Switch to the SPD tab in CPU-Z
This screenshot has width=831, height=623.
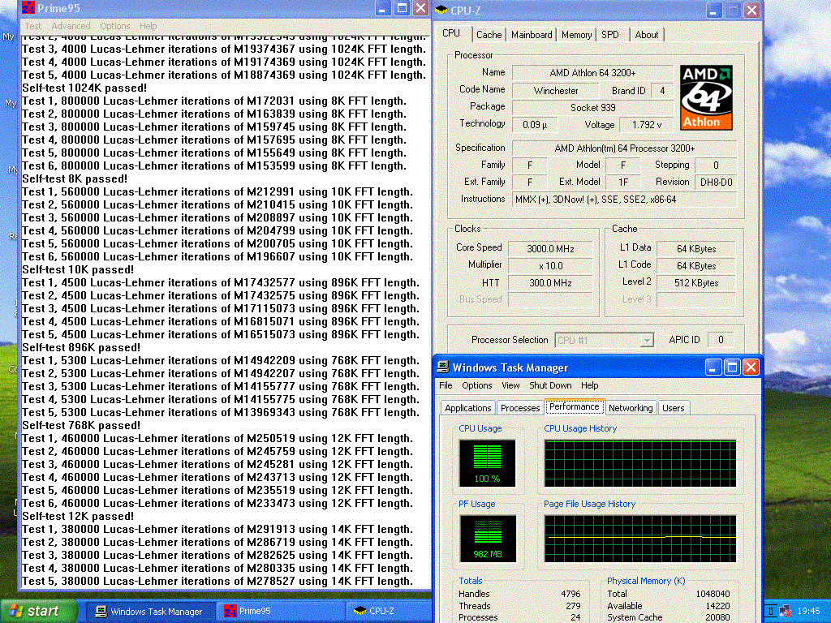(609, 35)
